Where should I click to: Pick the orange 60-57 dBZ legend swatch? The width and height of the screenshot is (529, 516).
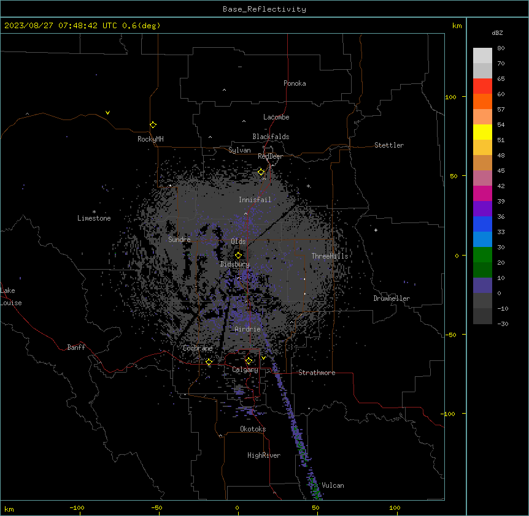[482, 101]
